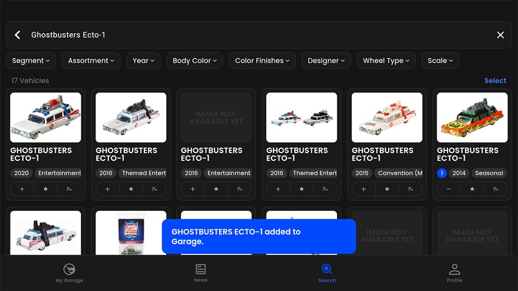Go to the Profile tab

(x=455, y=273)
